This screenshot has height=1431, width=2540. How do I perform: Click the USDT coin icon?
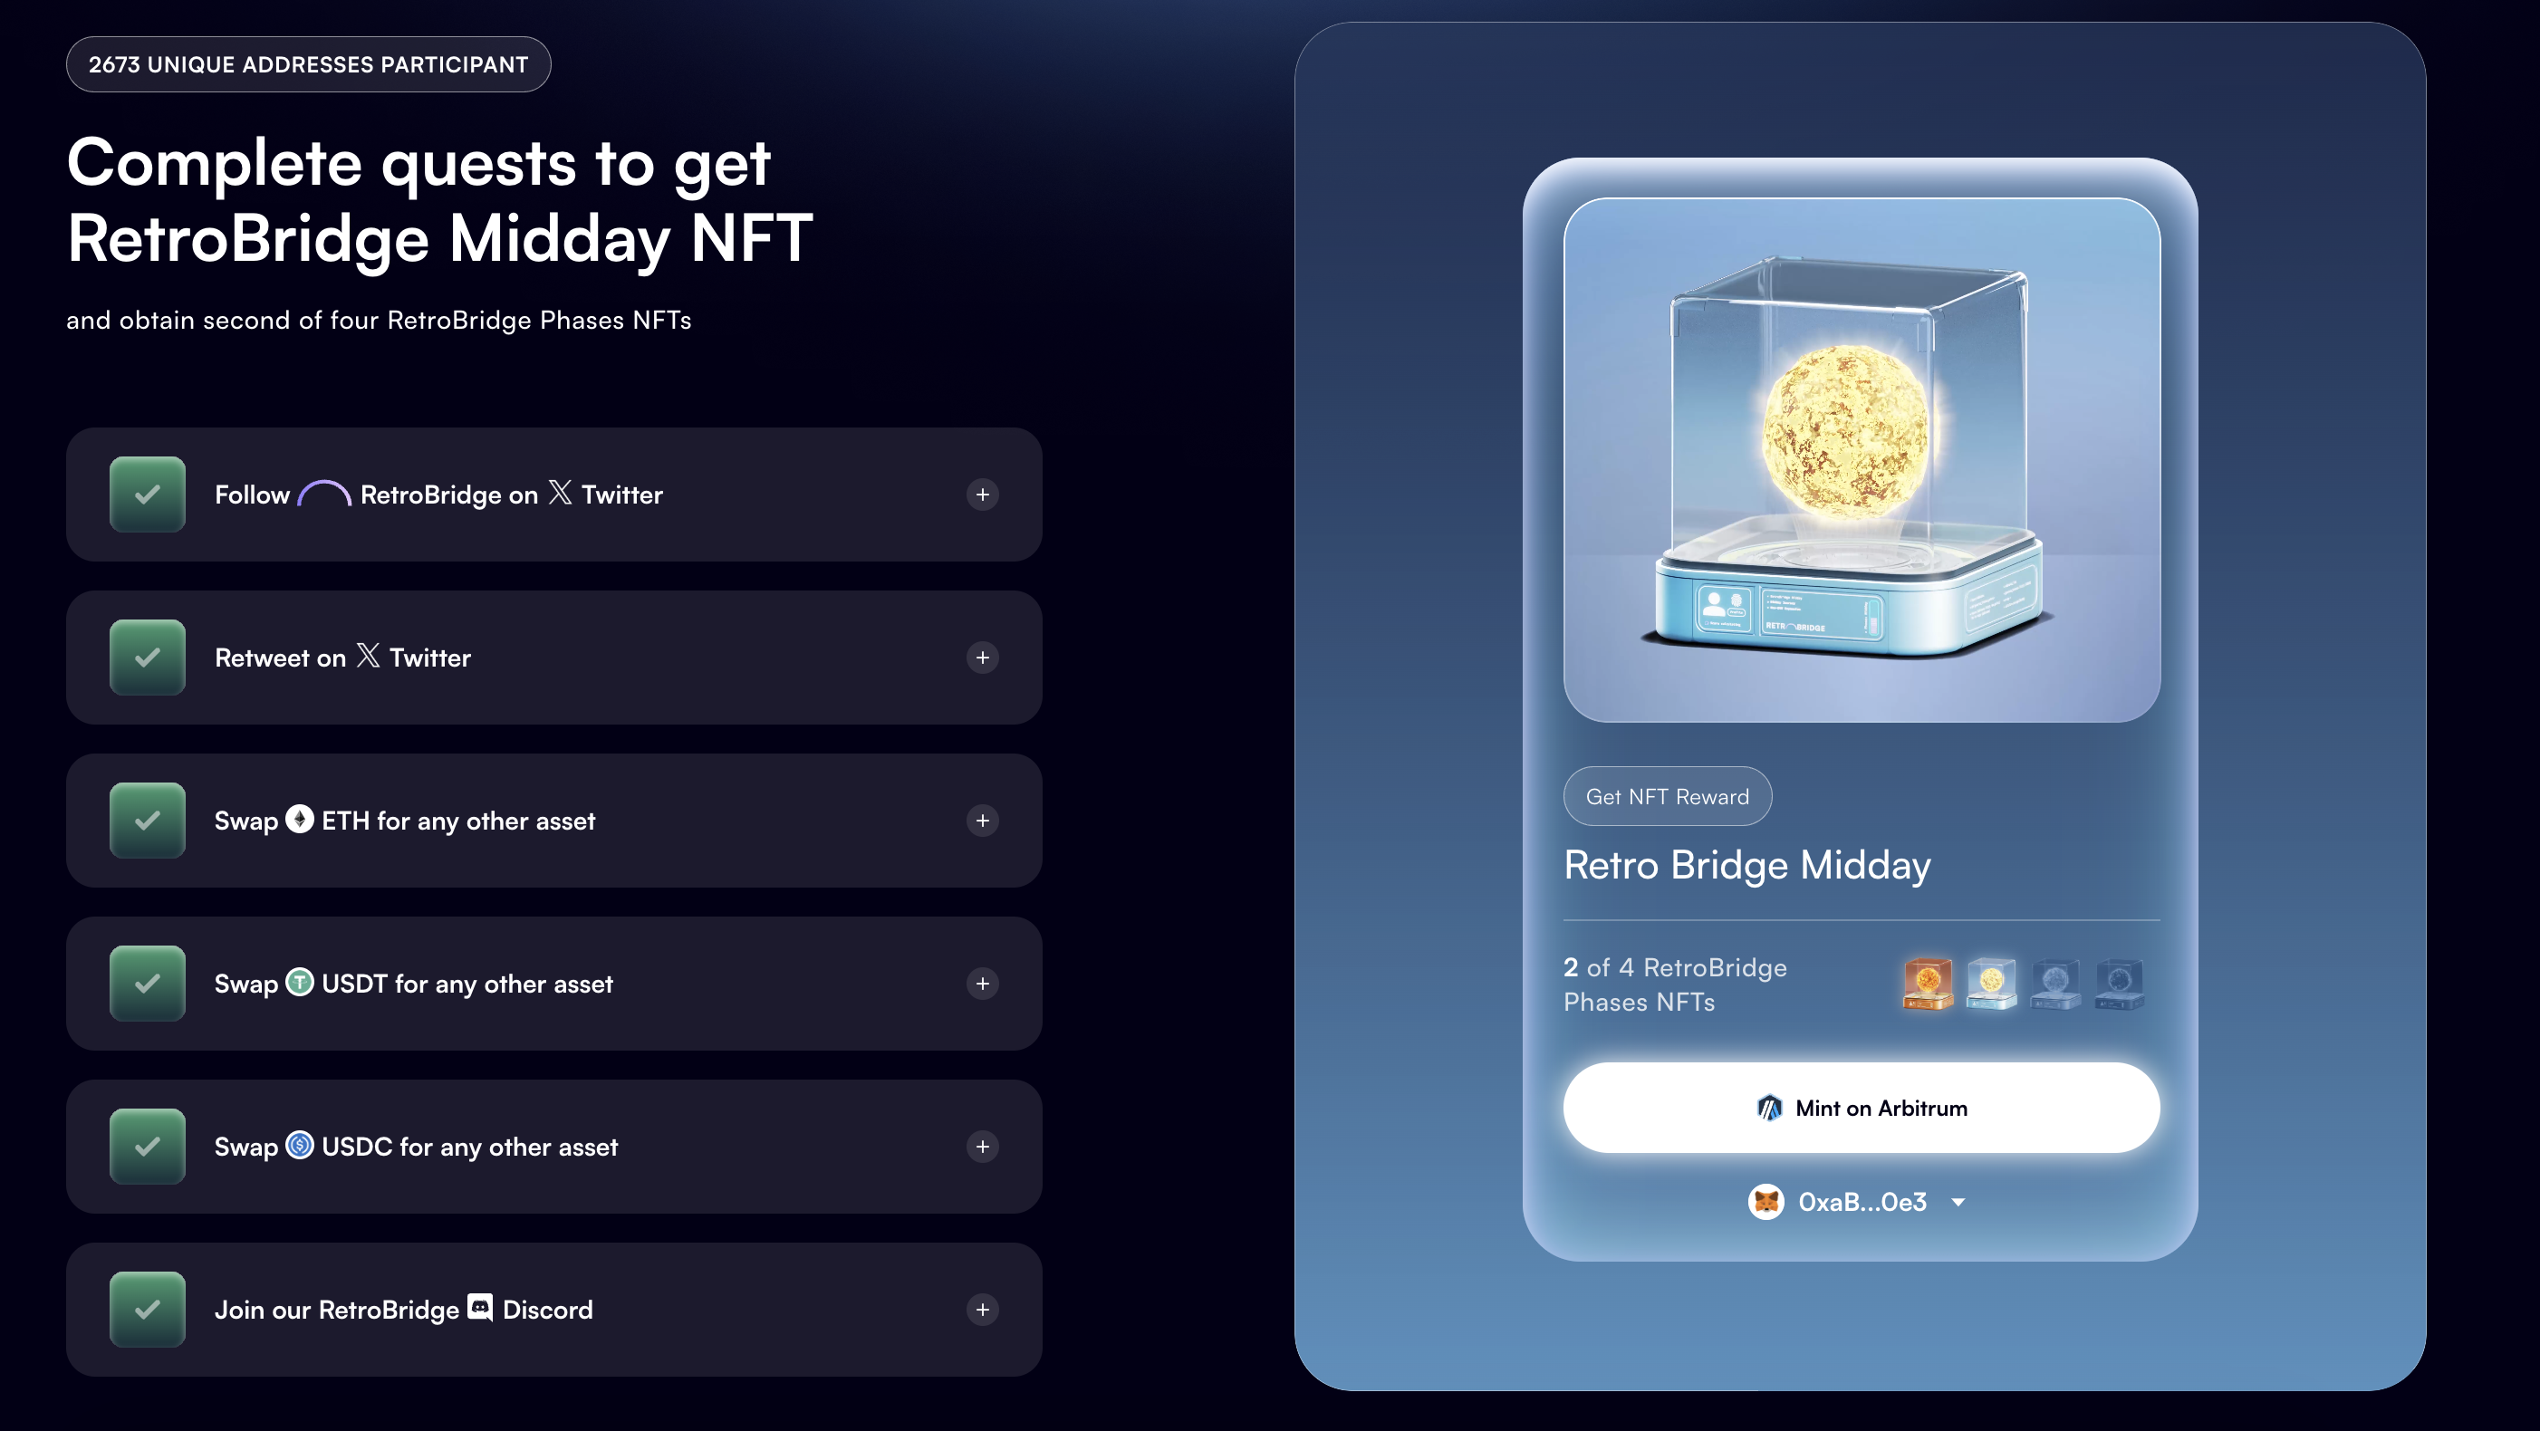(x=300, y=982)
